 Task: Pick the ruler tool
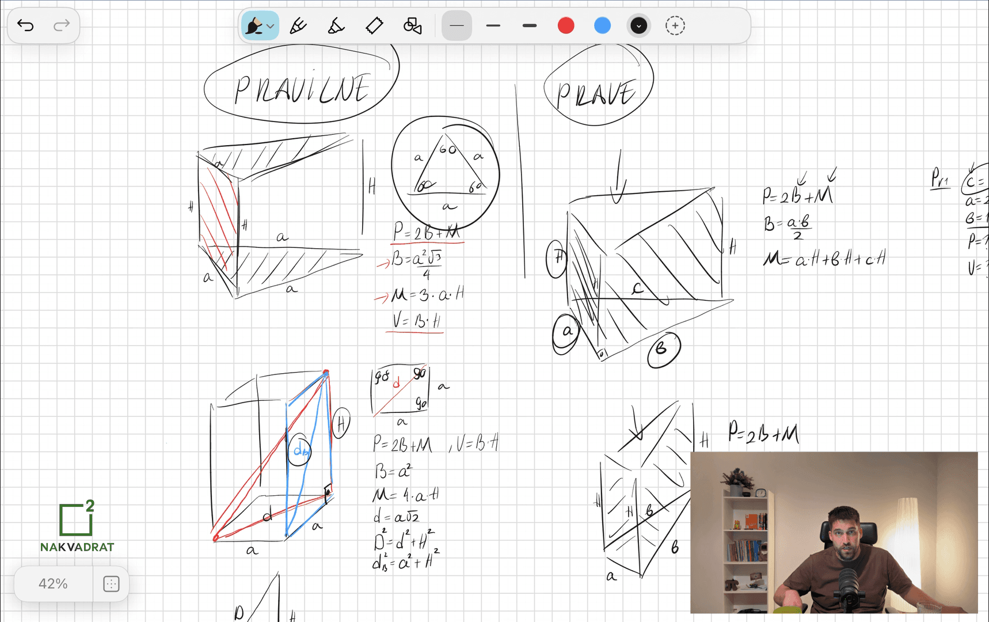(x=375, y=26)
